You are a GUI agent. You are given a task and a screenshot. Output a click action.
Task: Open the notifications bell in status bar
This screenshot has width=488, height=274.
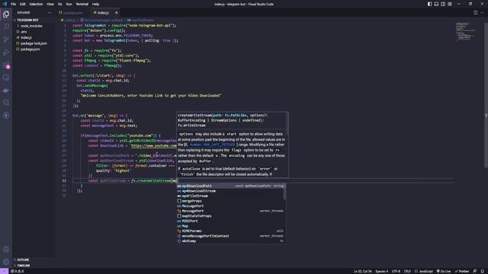483,271
